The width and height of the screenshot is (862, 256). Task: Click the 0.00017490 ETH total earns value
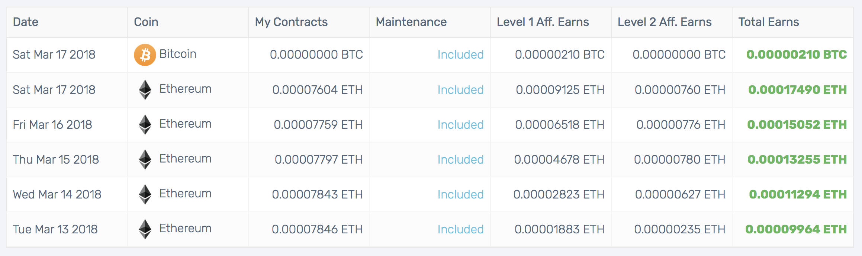tap(797, 90)
